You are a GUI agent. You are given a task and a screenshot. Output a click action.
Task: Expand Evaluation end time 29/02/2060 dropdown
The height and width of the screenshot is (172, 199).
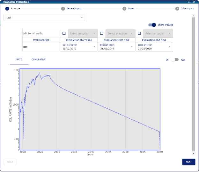click(x=154, y=47)
